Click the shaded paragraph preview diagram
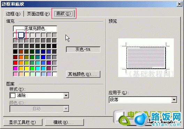 tap(146, 58)
